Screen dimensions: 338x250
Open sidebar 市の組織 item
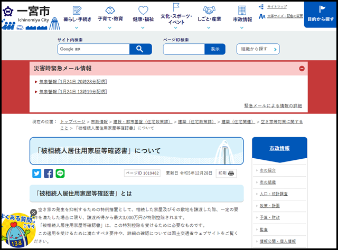[268, 182]
